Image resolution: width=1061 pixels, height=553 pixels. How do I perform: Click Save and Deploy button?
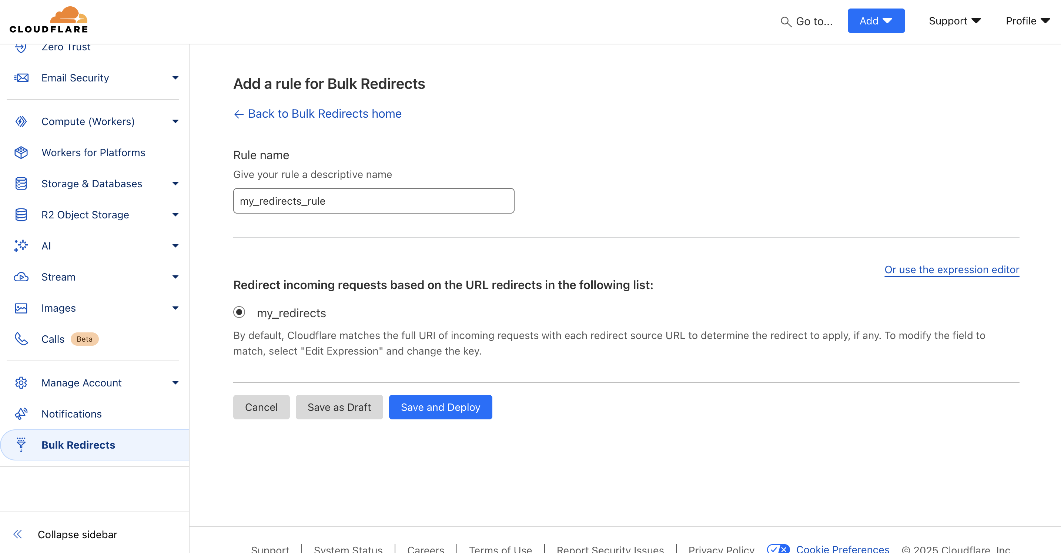[x=441, y=407]
